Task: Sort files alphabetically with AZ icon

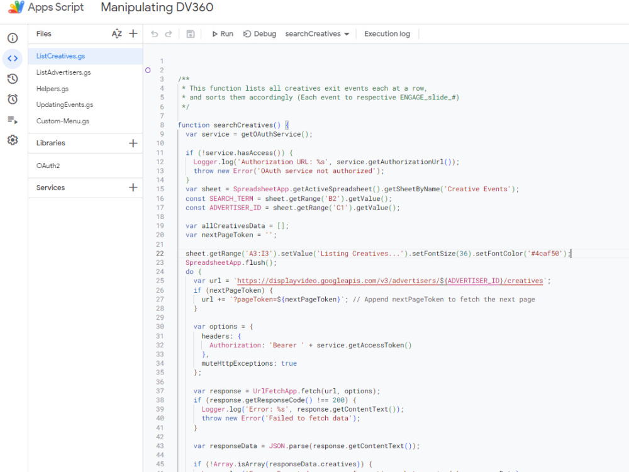Action: pyautogui.click(x=117, y=34)
